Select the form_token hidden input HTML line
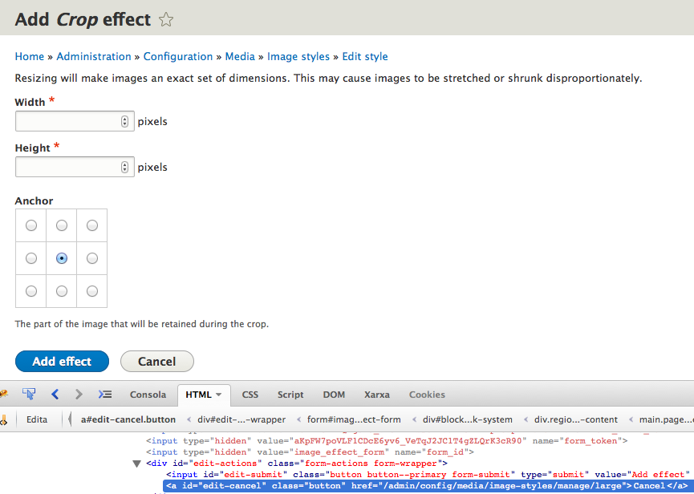 (387, 441)
